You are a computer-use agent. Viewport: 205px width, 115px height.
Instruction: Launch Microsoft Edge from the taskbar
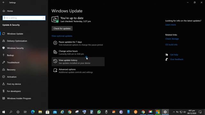33,112
